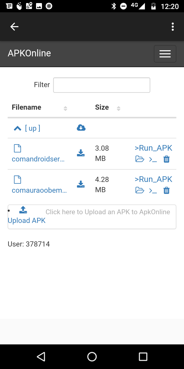
Task: Run the comandroidser... APK with >Run_APK
Action: 153,148
